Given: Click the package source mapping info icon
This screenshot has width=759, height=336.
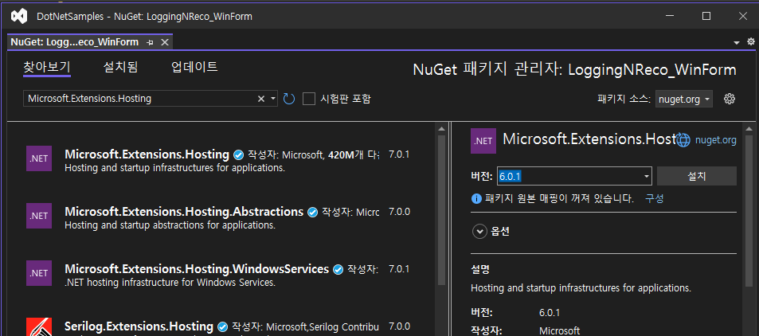Looking at the screenshot, I should pyautogui.click(x=476, y=198).
